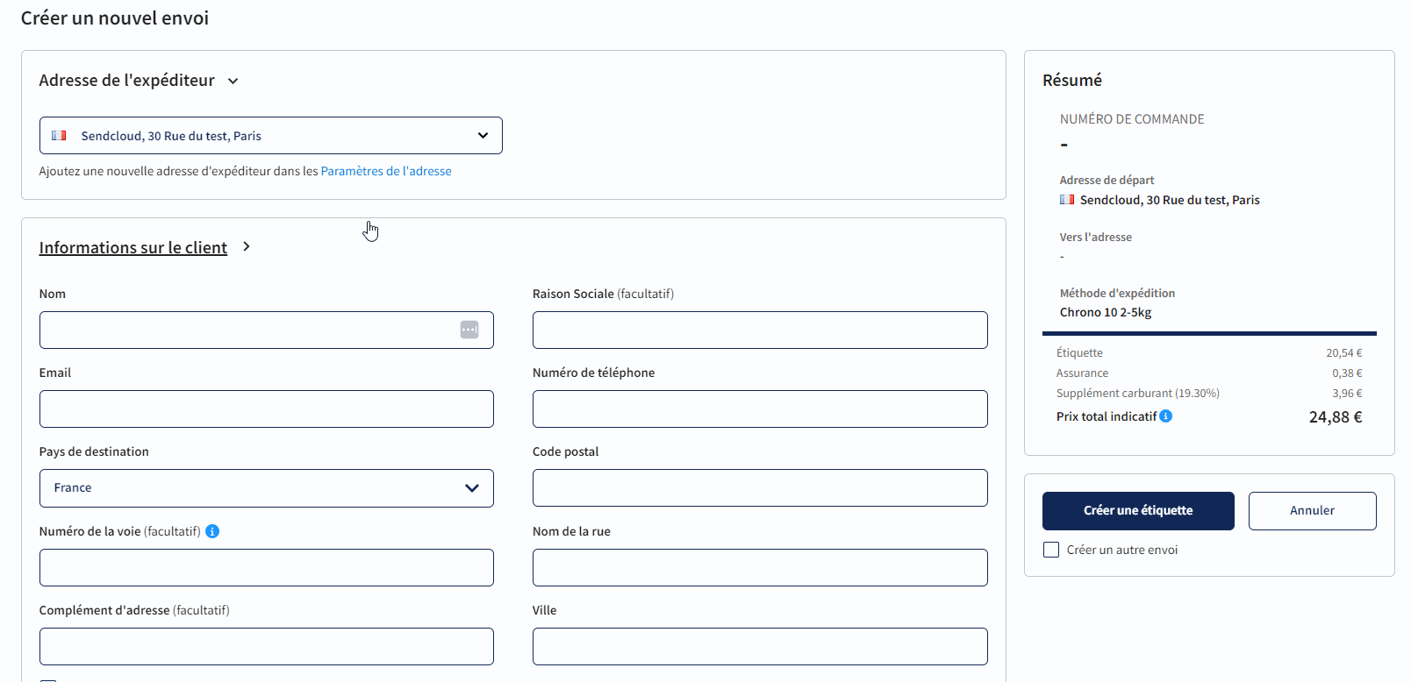Collapse the Adresse de l'expéditeur section chevron
Image resolution: width=1411 pixels, height=682 pixels.
[233, 81]
